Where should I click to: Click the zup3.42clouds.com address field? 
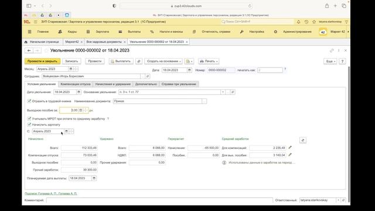[186, 6]
